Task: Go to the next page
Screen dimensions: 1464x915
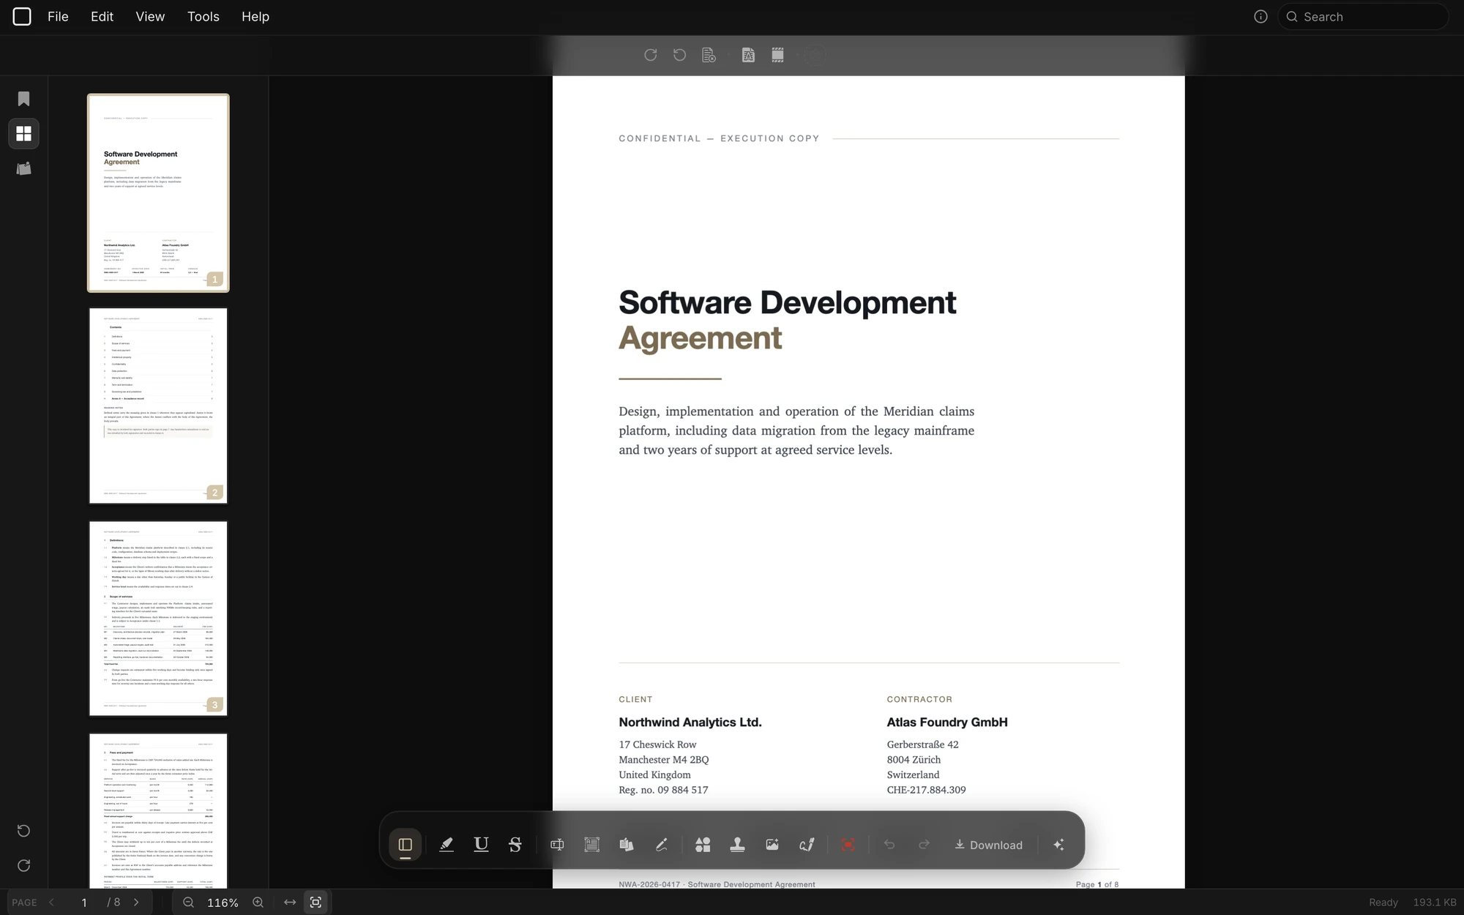Action: tap(136, 903)
